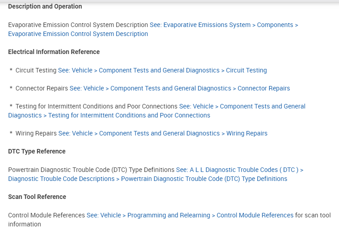Follow the Programming and Relearning Control Module References link
The height and width of the screenshot is (230, 339).
coord(190,215)
